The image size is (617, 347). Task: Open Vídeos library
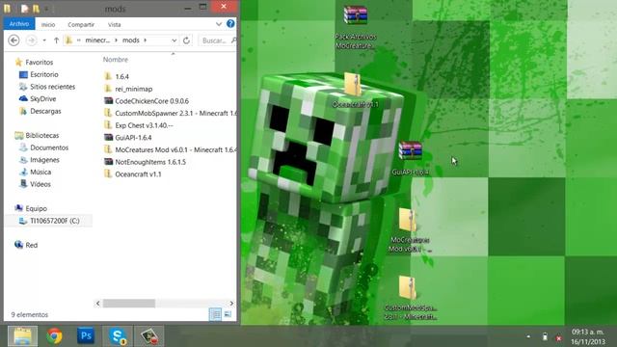[40, 184]
